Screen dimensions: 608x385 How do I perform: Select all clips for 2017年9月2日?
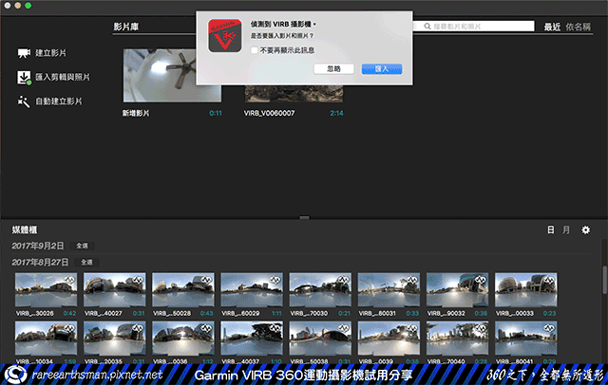pyautogui.click(x=83, y=246)
